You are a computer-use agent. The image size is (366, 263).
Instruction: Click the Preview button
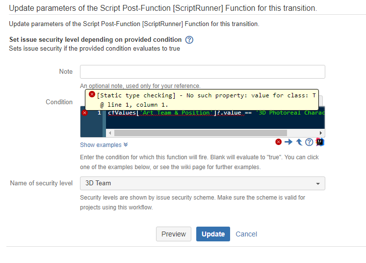click(x=173, y=234)
